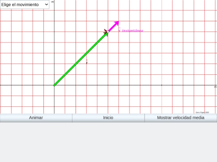Open the 'Elige el movimiento' dropdown

[x=25, y=4]
